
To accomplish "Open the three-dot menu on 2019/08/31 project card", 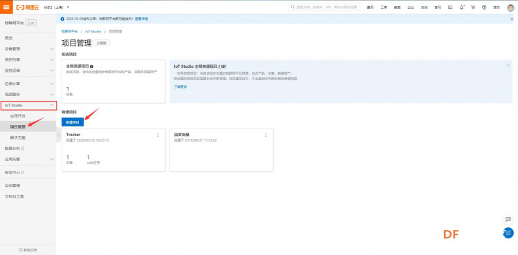I will coord(266,135).
